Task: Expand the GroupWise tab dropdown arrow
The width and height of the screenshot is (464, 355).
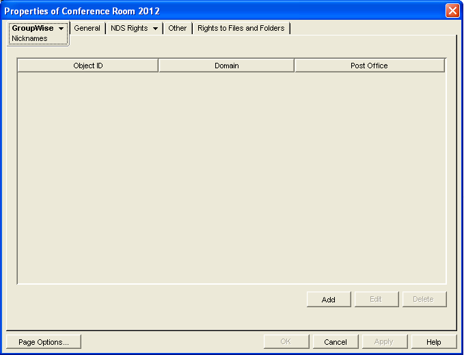Action: [62, 29]
